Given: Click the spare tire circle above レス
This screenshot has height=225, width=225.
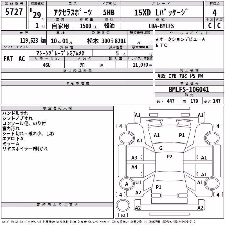Looking at the screenshot, I should tap(123, 205).
